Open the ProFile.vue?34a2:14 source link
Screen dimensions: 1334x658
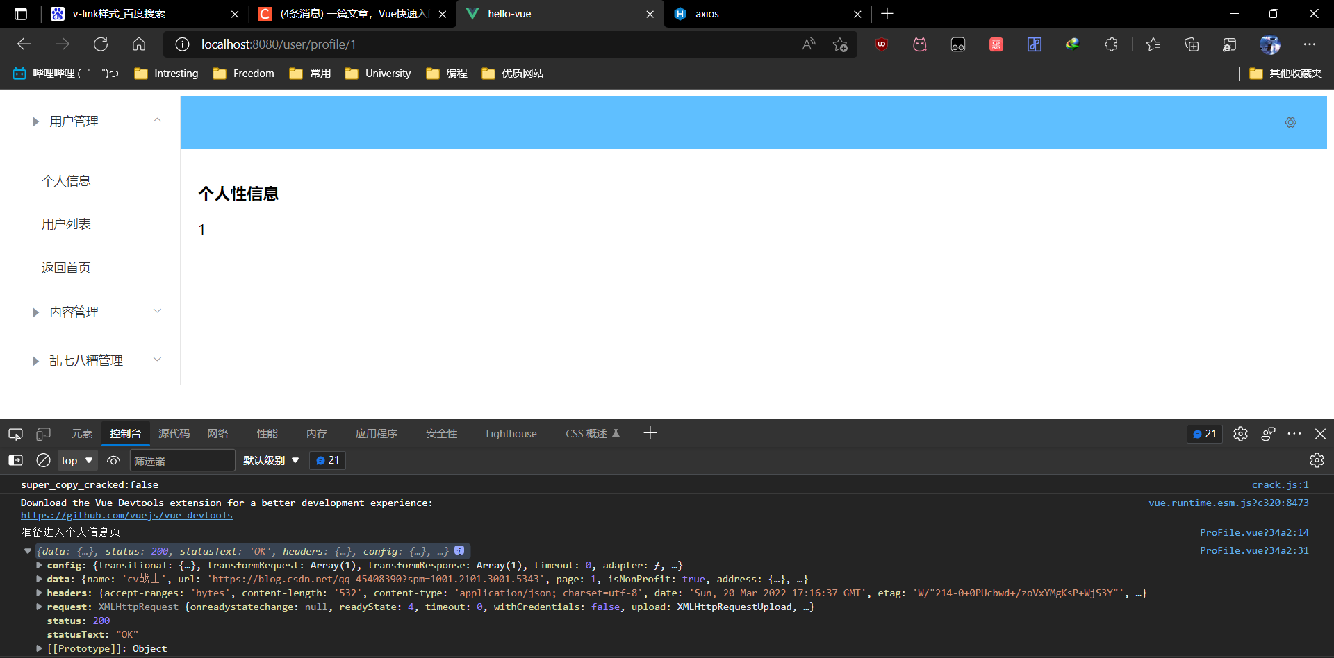coord(1254,532)
